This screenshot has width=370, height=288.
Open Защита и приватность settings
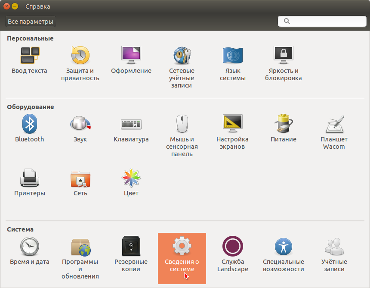[x=80, y=64]
